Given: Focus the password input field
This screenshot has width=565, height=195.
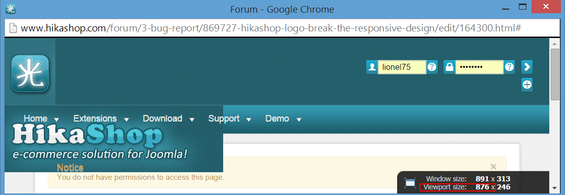Looking at the screenshot, I should (479, 67).
